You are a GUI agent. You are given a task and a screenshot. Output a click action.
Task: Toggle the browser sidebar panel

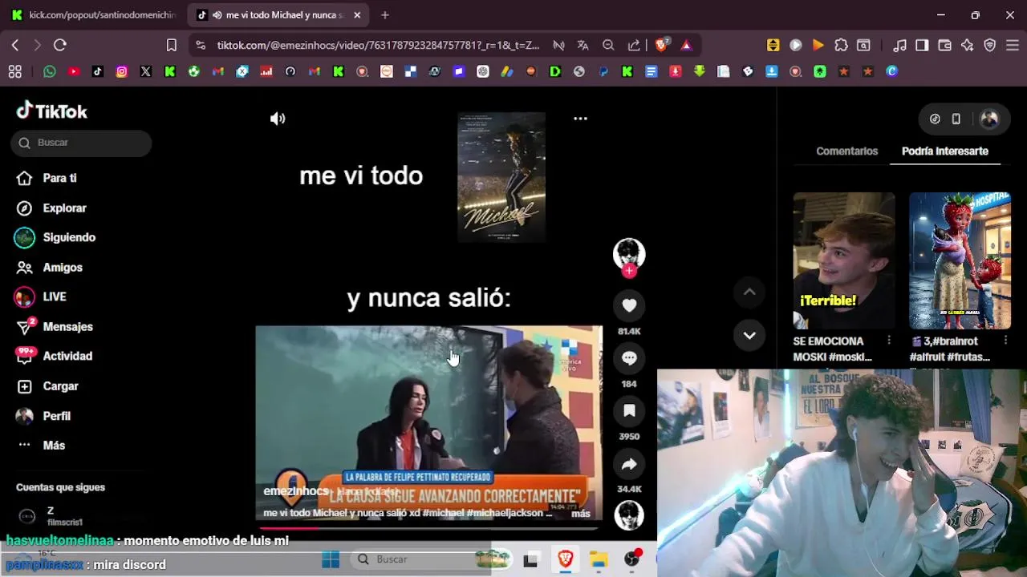[922, 45]
